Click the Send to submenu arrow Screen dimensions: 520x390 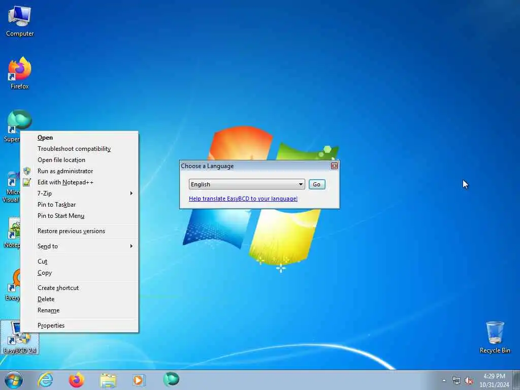tap(132, 246)
